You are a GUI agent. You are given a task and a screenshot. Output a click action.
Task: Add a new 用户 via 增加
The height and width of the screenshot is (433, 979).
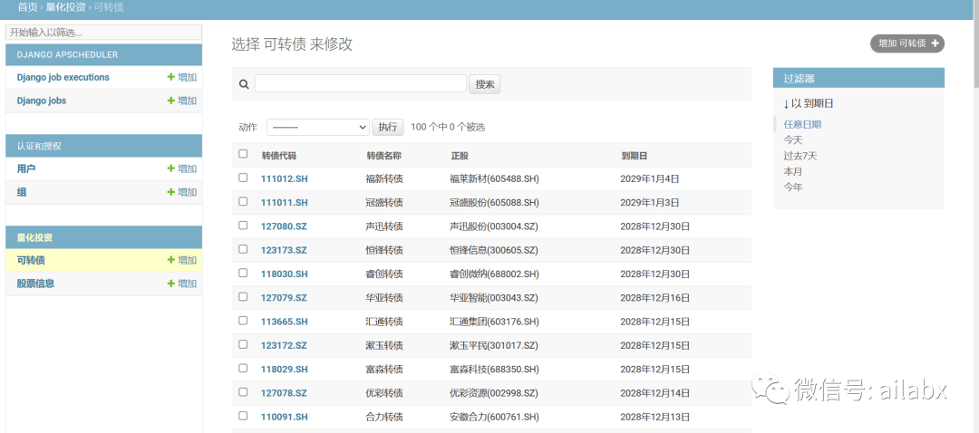[x=181, y=168]
